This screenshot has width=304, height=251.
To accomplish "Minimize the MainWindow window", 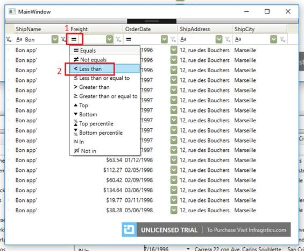I will tap(246, 11).
